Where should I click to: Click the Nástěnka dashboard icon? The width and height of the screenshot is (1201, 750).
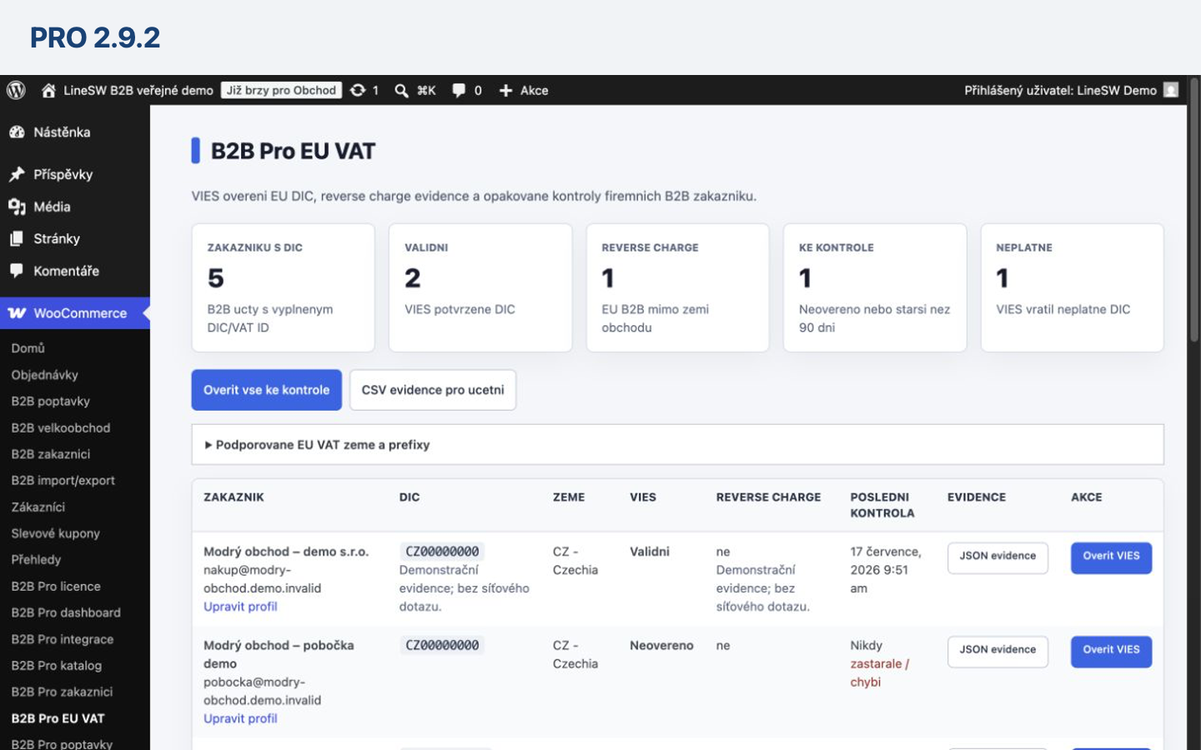pyautogui.click(x=17, y=132)
